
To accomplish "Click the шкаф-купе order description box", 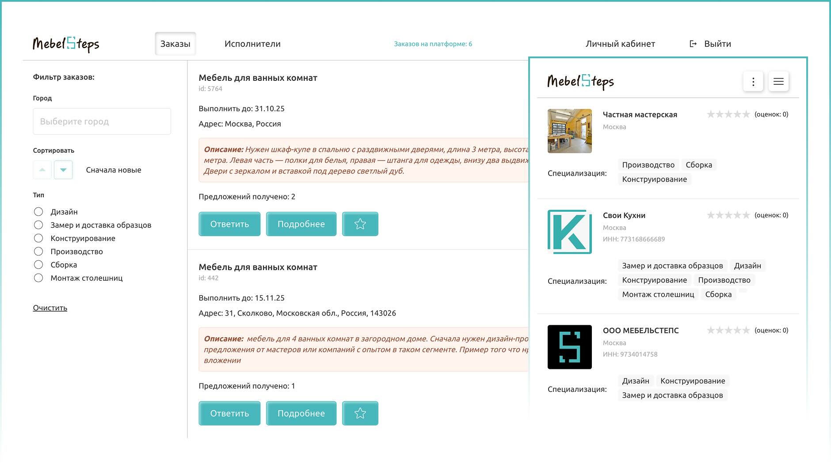I will point(364,160).
